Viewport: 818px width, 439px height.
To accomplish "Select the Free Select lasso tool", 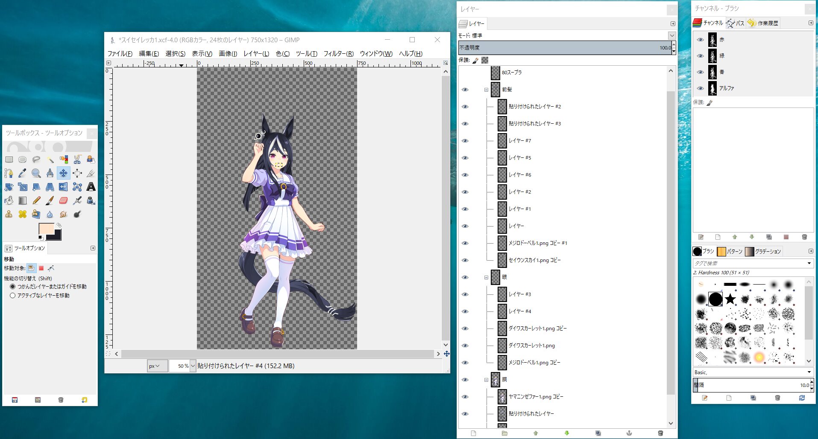I will (x=36, y=160).
